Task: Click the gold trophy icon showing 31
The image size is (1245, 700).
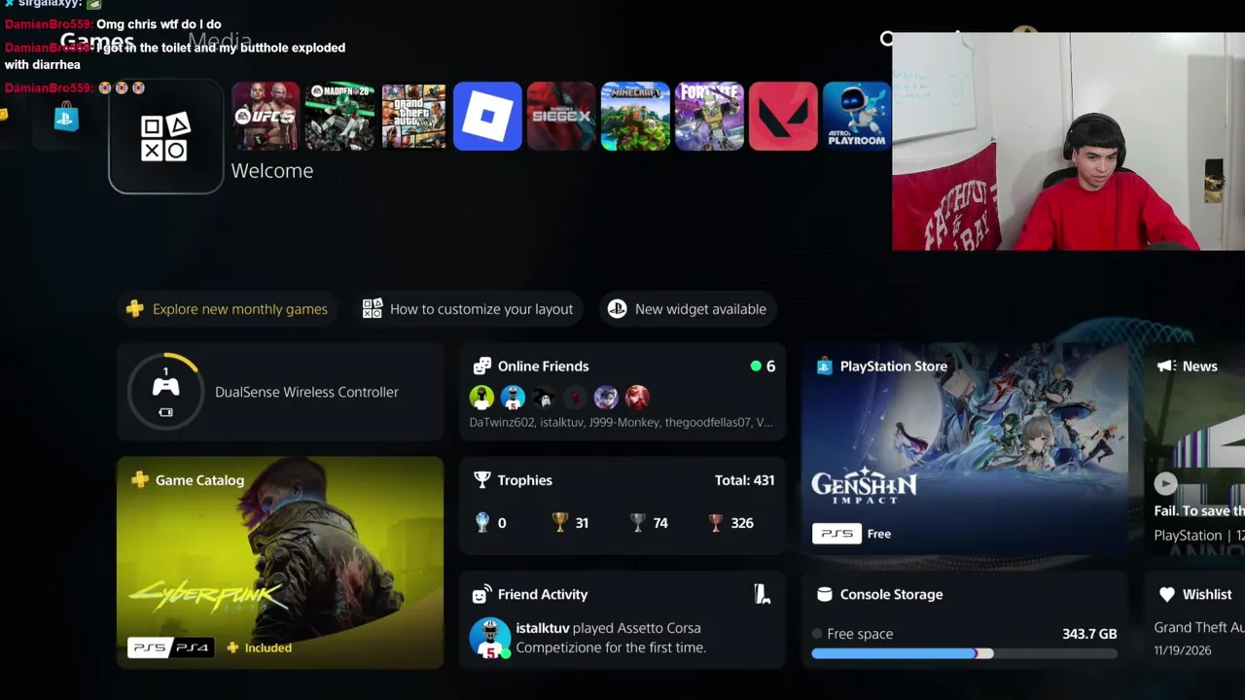Action: [x=559, y=523]
